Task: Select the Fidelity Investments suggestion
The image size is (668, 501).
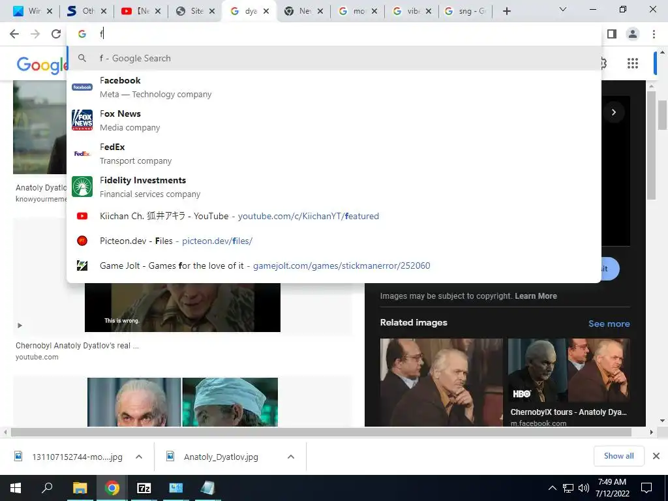Action: pyautogui.click(x=333, y=187)
